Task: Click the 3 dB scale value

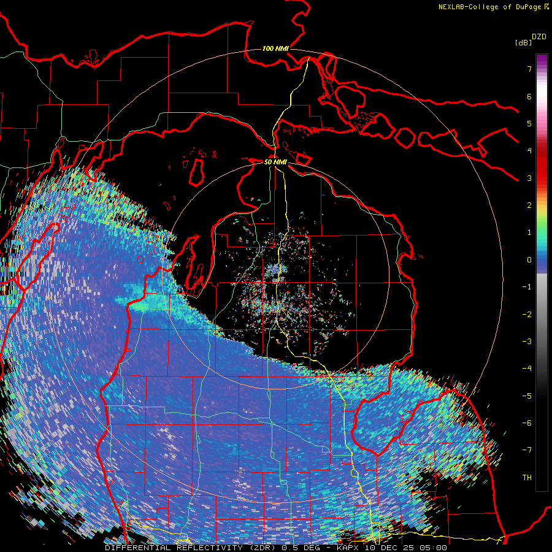Action: pos(529,178)
